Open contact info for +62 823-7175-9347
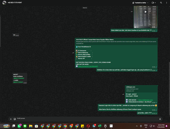 15,3
